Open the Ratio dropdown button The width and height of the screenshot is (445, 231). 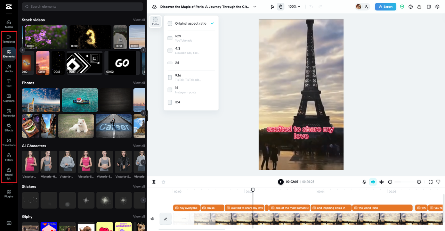point(155,22)
